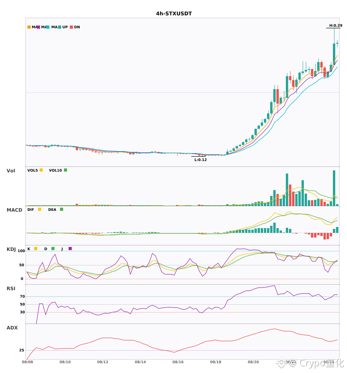Click the yellow VOL5 legend swatch

pos(41,170)
